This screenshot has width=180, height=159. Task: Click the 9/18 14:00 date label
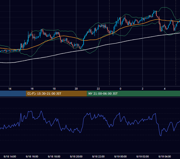coord(10,156)
